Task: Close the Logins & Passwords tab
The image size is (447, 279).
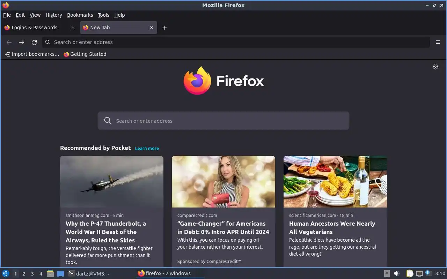Action: pyautogui.click(x=73, y=28)
